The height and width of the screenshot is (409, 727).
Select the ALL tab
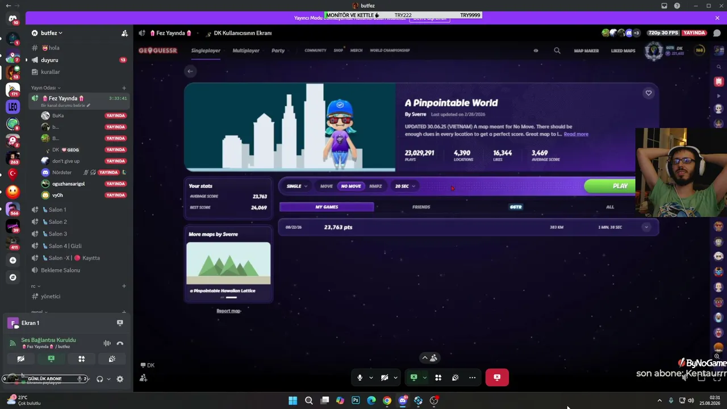tap(610, 207)
